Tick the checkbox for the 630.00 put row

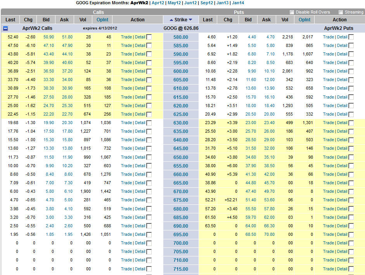[351, 123]
